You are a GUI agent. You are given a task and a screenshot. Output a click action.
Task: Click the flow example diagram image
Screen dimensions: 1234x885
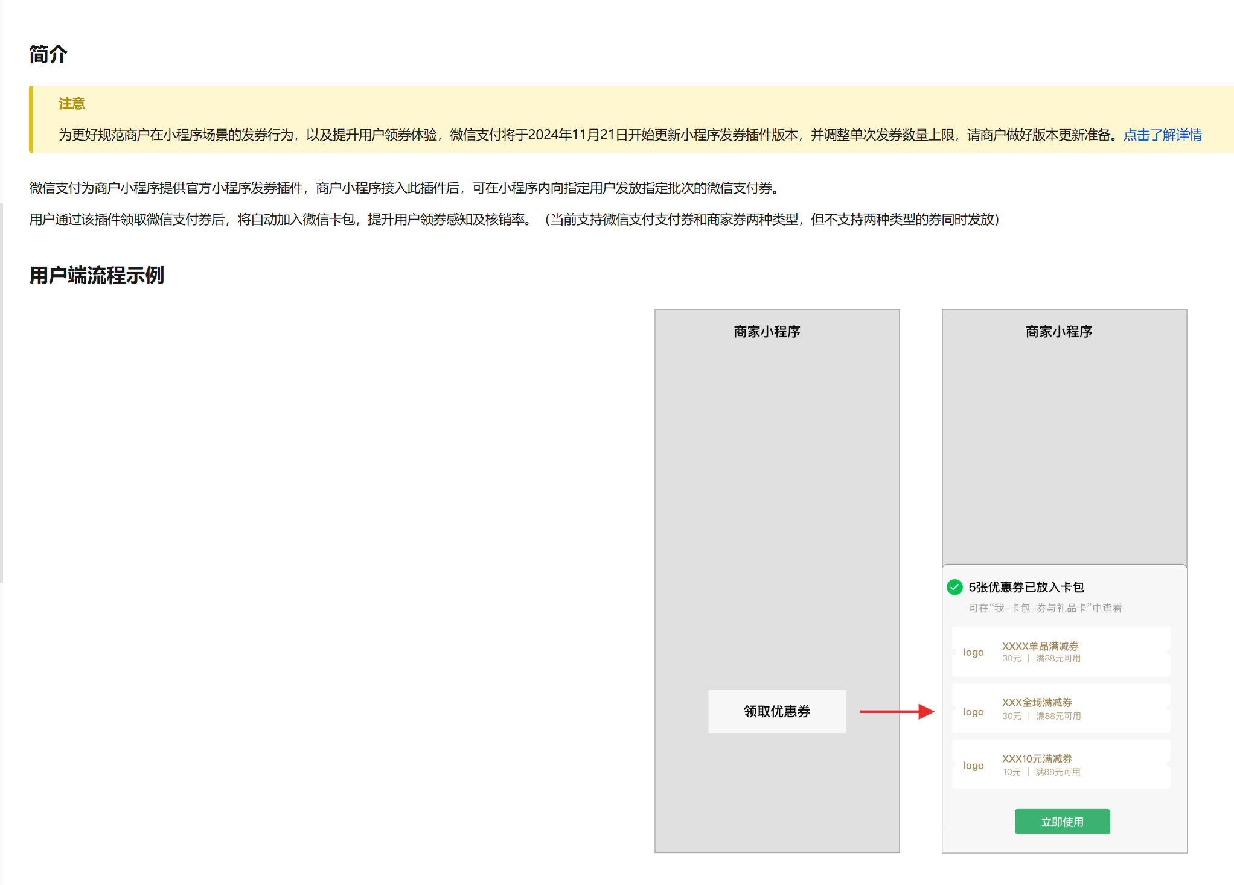coord(921,581)
